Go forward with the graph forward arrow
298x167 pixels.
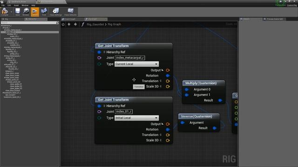click(x=75, y=24)
